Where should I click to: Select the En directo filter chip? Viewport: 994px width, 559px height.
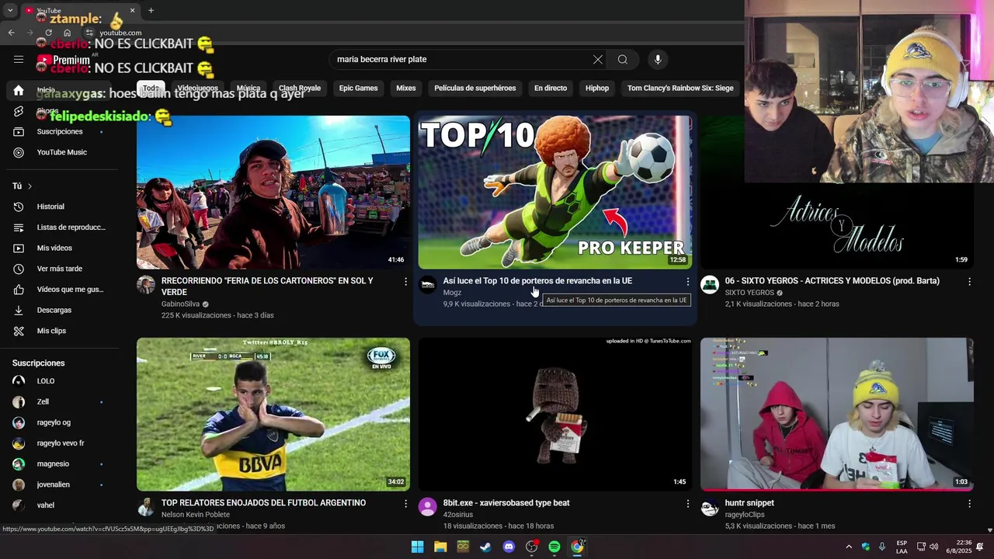[551, 89]
